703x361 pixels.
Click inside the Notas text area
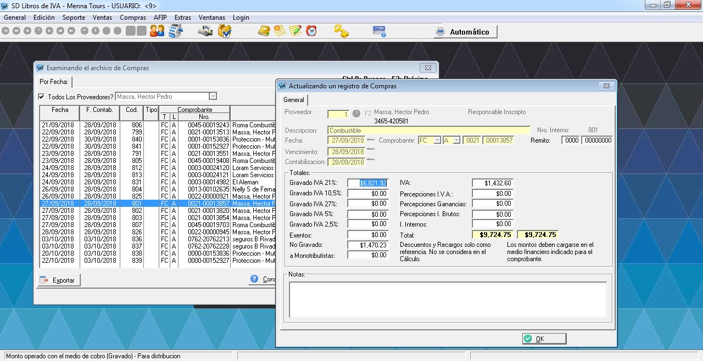[x=448, y=299]
